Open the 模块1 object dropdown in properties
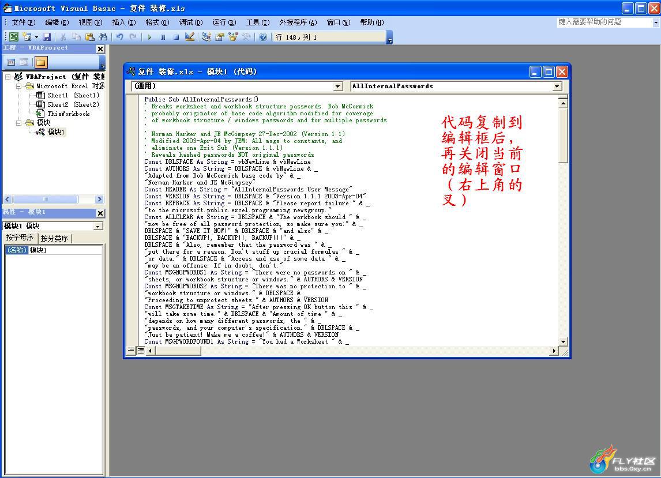 pos(98,227)
